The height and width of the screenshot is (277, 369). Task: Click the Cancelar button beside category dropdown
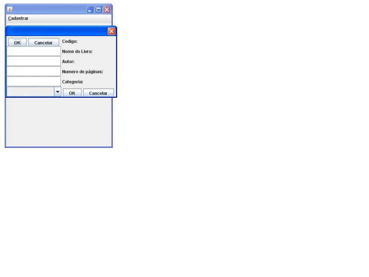pos(98,93)
